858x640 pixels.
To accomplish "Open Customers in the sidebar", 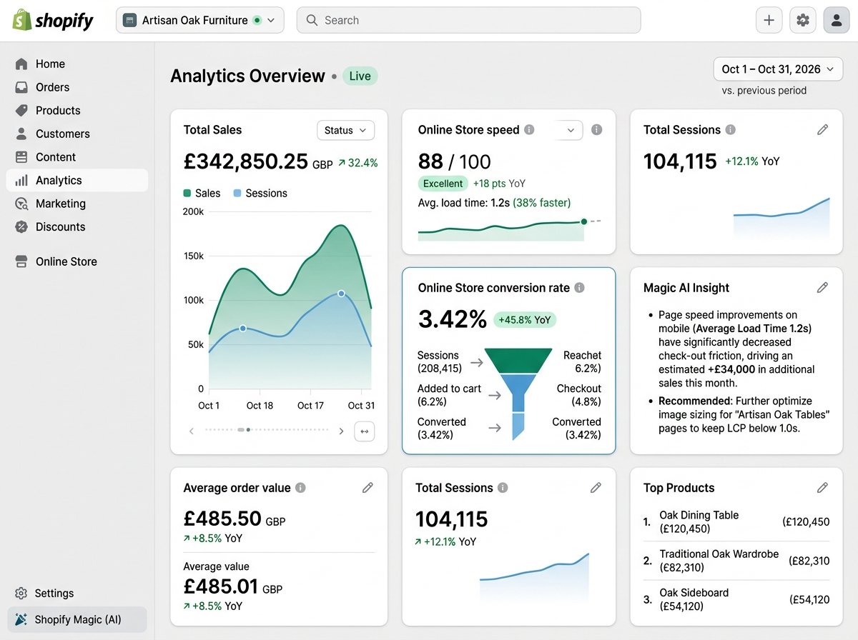I will click(77, 134).
